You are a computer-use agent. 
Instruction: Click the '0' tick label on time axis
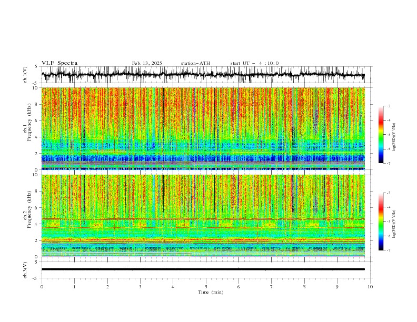(x=42, y=287)
